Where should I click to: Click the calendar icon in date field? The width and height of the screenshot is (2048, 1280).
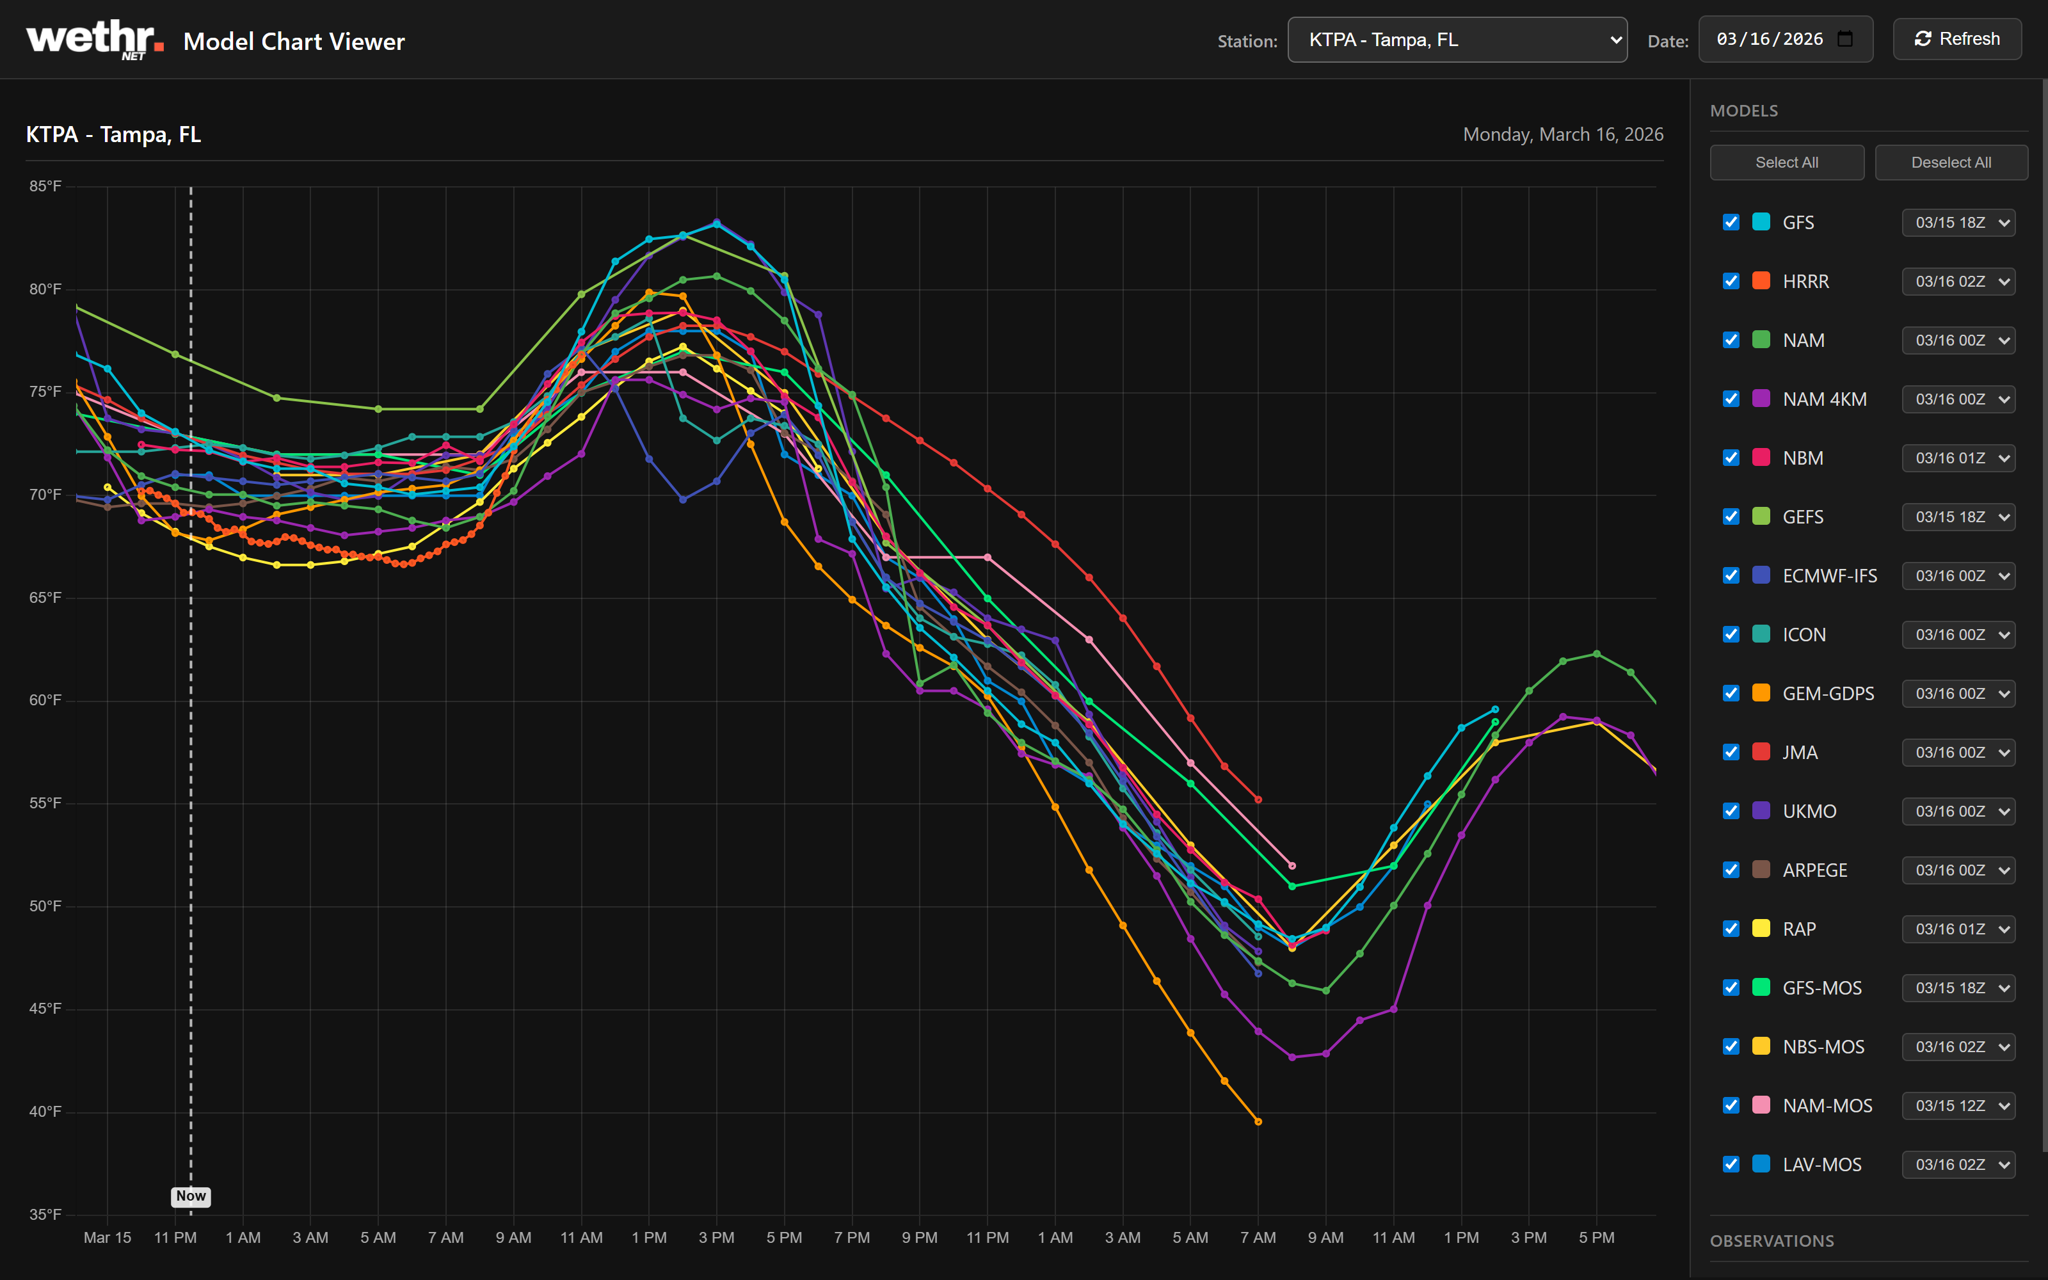coord(1846,39)
